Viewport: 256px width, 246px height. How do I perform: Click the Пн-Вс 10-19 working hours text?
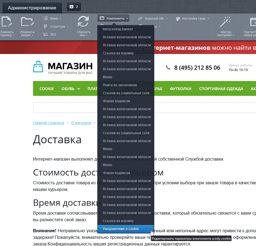(238, 70)
